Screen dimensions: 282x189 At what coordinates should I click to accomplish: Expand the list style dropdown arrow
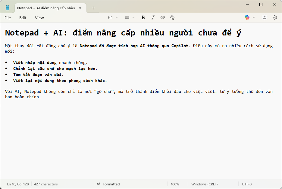(x=133, y=17)
